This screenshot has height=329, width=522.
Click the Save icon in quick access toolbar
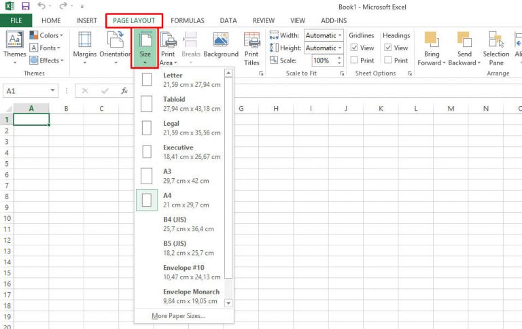(25, 6)
